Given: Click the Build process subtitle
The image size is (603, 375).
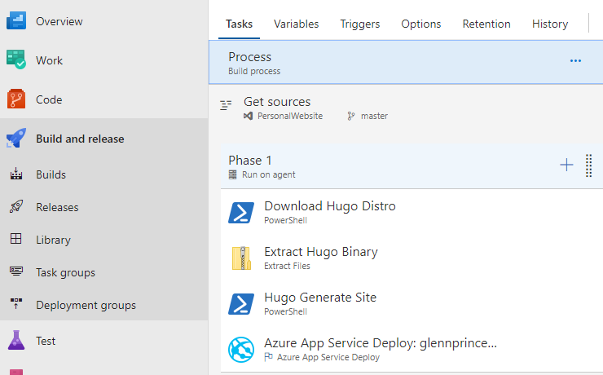Looking at the screenshot, I should click(x=254, y=71).
